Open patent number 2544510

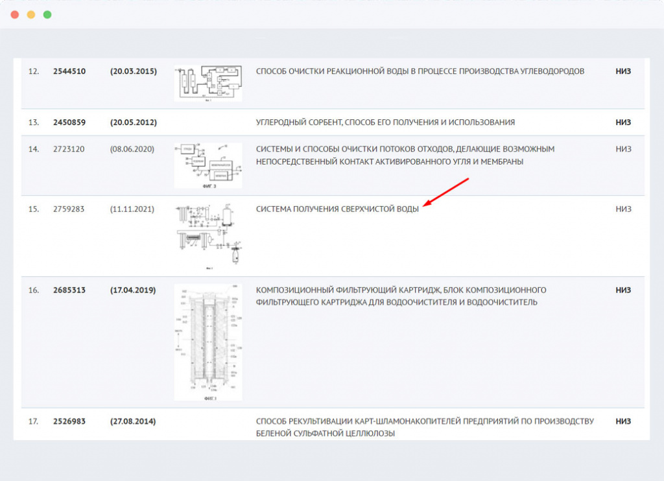click(x=69, y=71)
